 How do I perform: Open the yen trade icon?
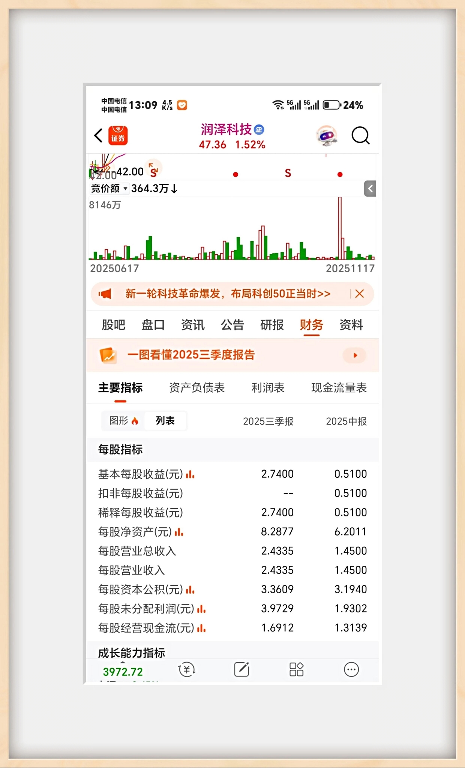187,669
